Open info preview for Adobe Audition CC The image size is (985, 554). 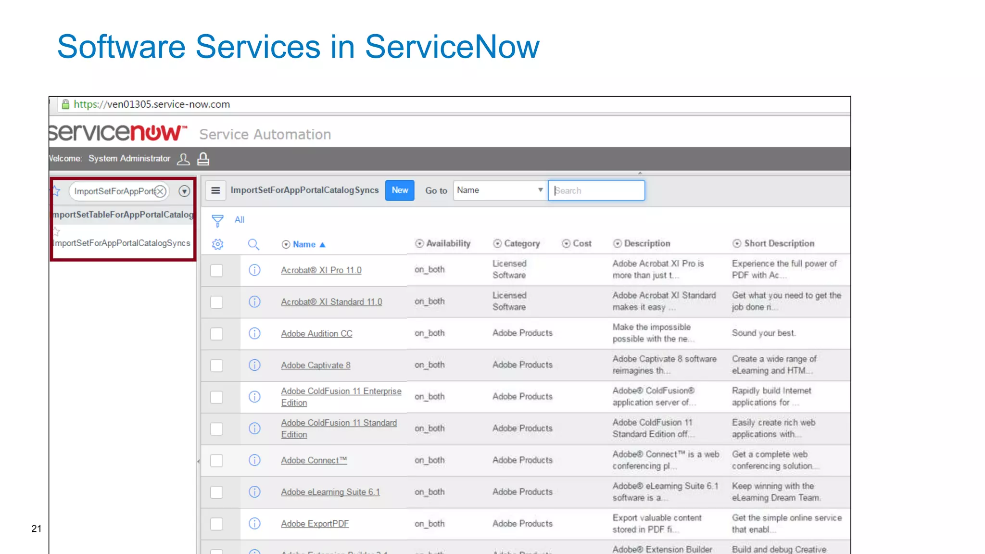point(254,333)
